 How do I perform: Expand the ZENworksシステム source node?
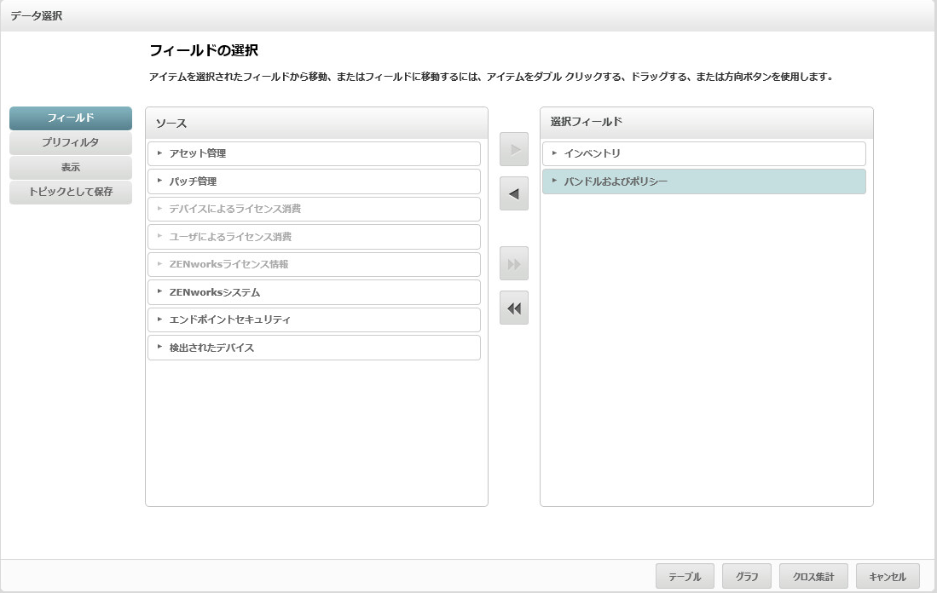click(159, 291)
